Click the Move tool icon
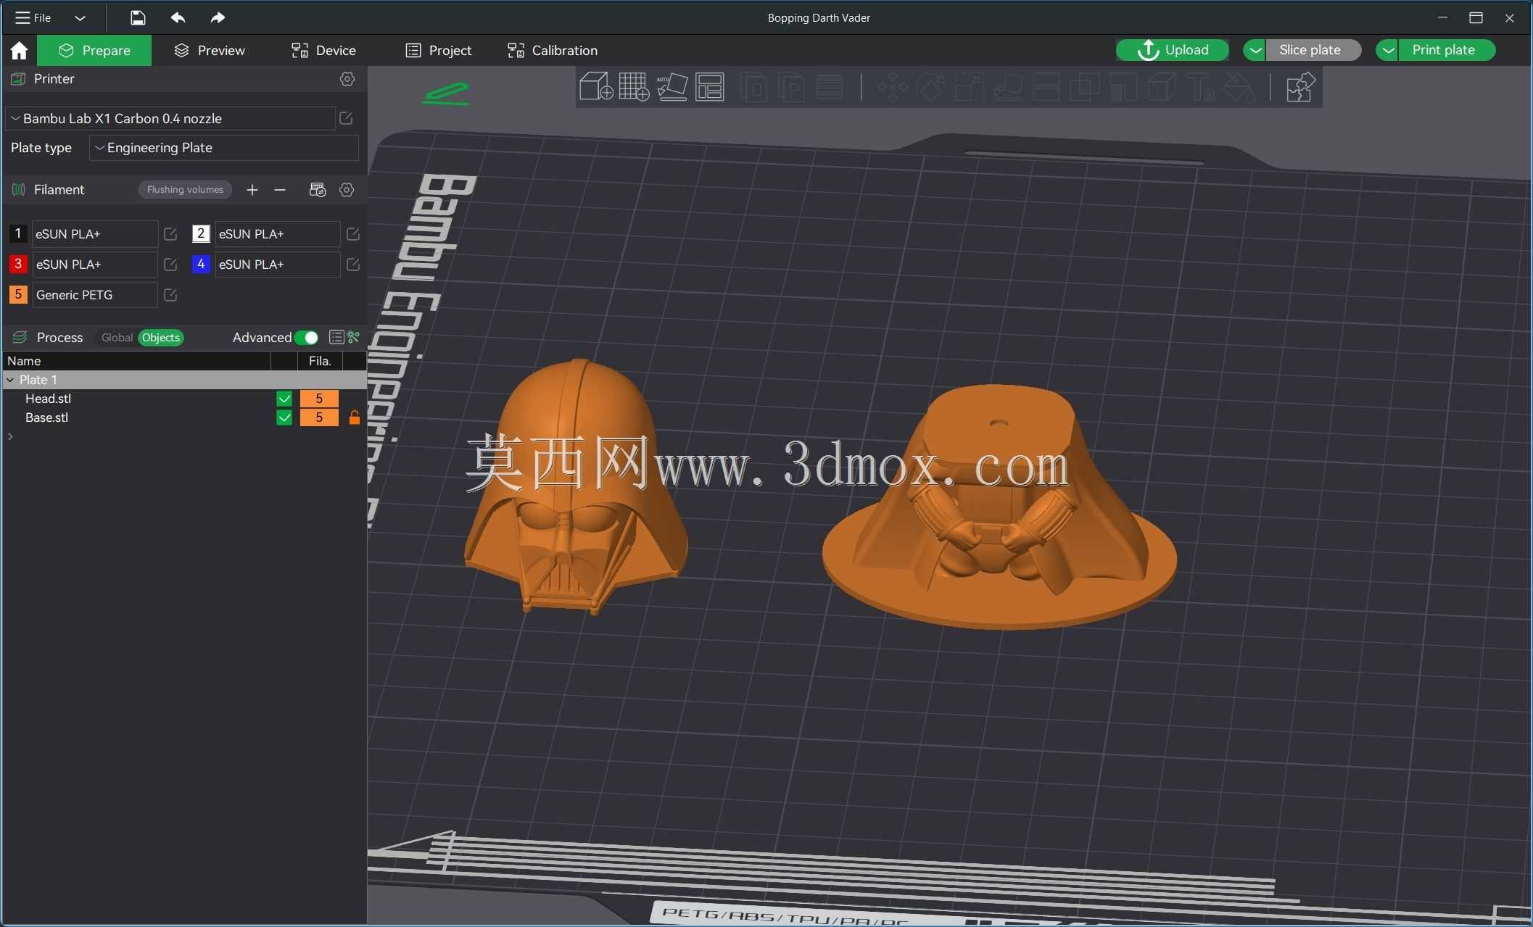The image size is (1533, 927). [892, 87]
